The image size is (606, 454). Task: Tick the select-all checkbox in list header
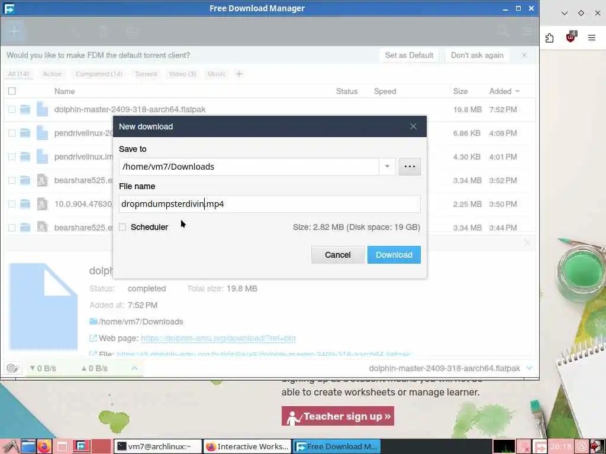tap(12, 91)
